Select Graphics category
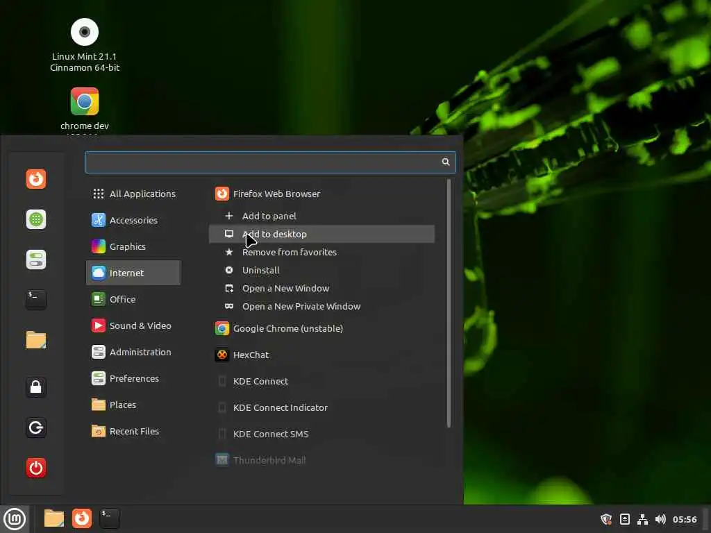This screenshot has height=533, width=711. tap(133, 246)
